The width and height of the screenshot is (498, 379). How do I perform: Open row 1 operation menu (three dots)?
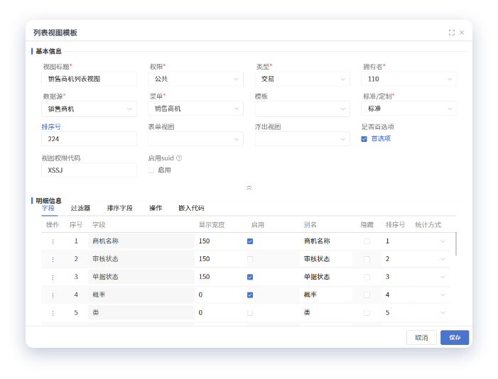pos(53,241)
